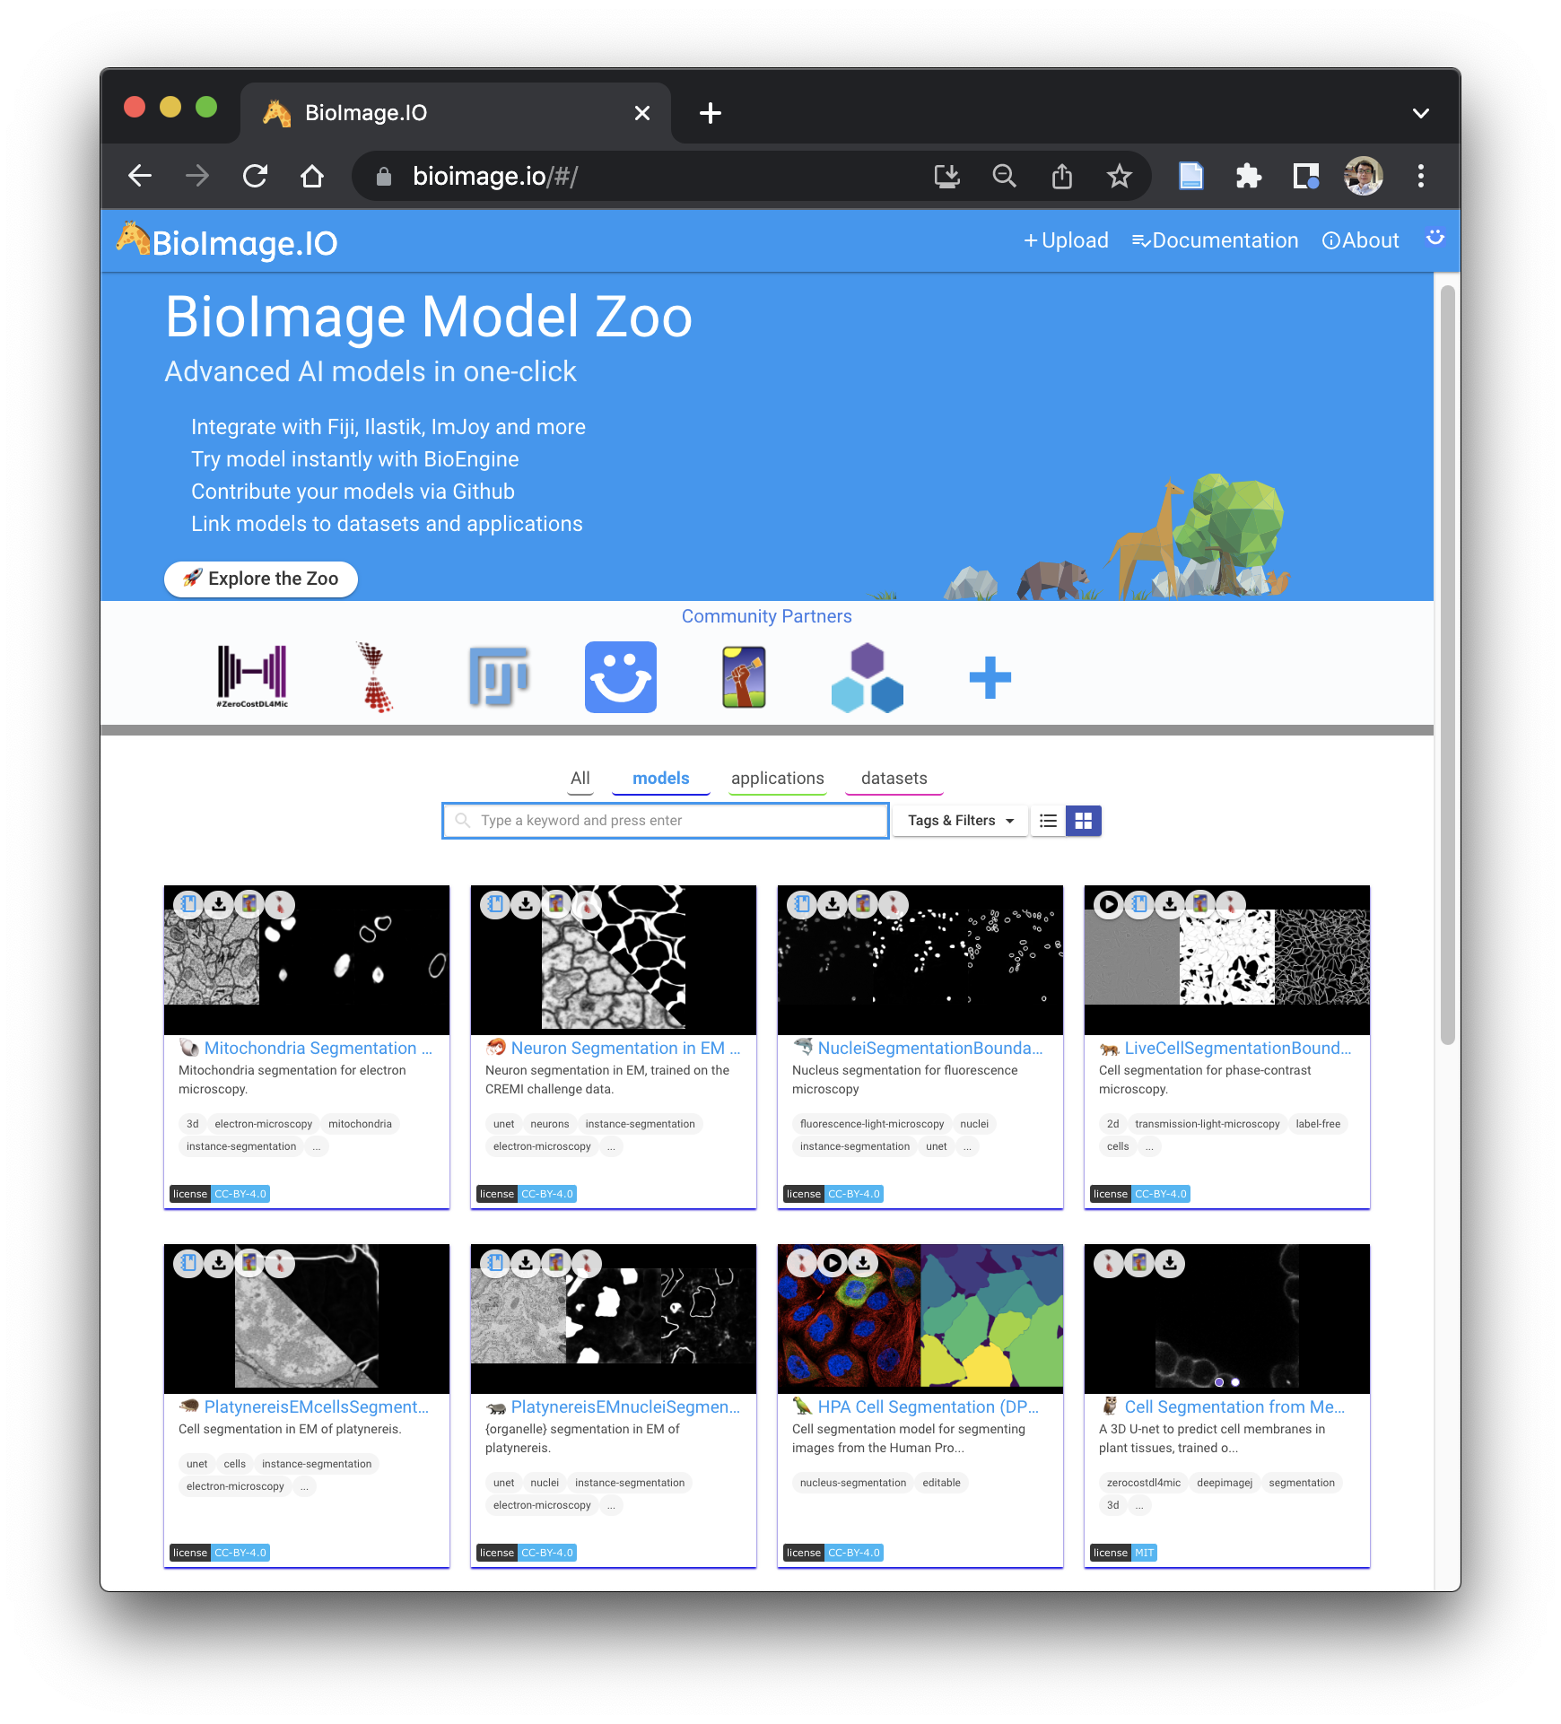1561x1724 pixels.
Task: Select the models tab
Action: [661, 779]
